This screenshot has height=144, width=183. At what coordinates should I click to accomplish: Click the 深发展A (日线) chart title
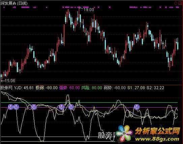coord(14,3)
